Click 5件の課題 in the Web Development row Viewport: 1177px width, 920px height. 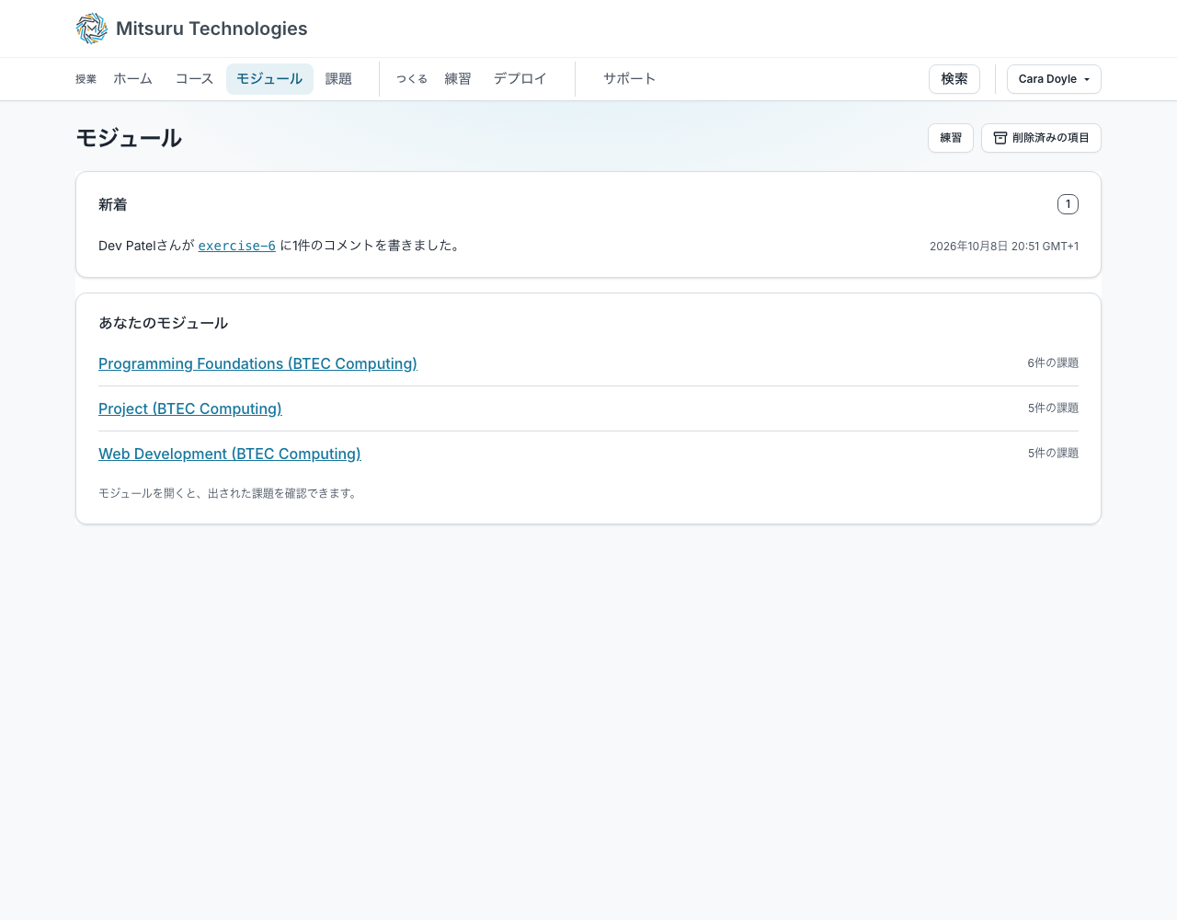pyautogui.click(x=1053, y=454)
